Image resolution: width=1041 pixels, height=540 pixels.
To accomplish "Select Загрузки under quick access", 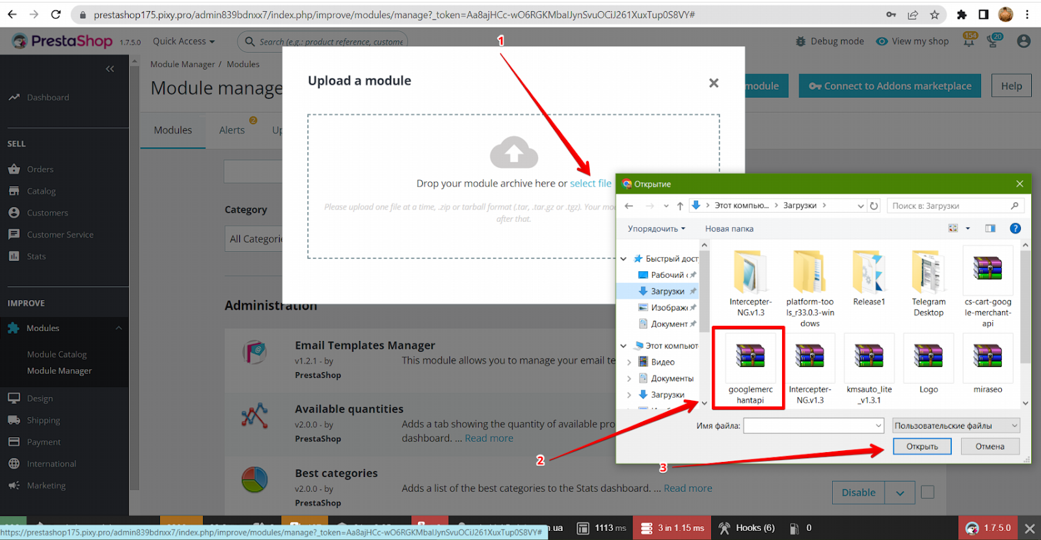I will point(666,291).
